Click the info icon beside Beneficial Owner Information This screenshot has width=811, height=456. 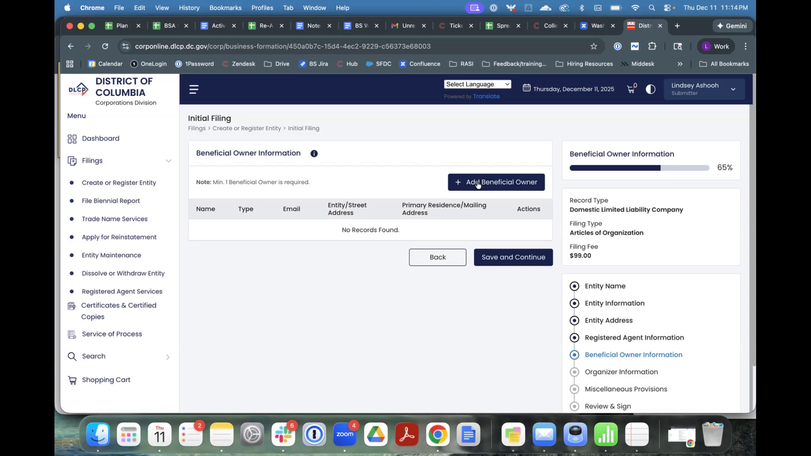314,154
